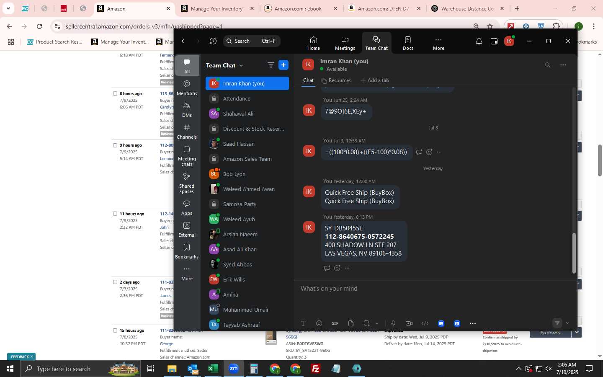Open Mentions in the Zoom sidebar

[x=187, y=88]
